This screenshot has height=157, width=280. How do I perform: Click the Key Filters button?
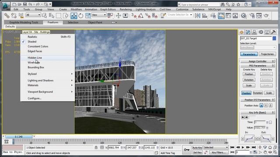click(x=219, y=152)
